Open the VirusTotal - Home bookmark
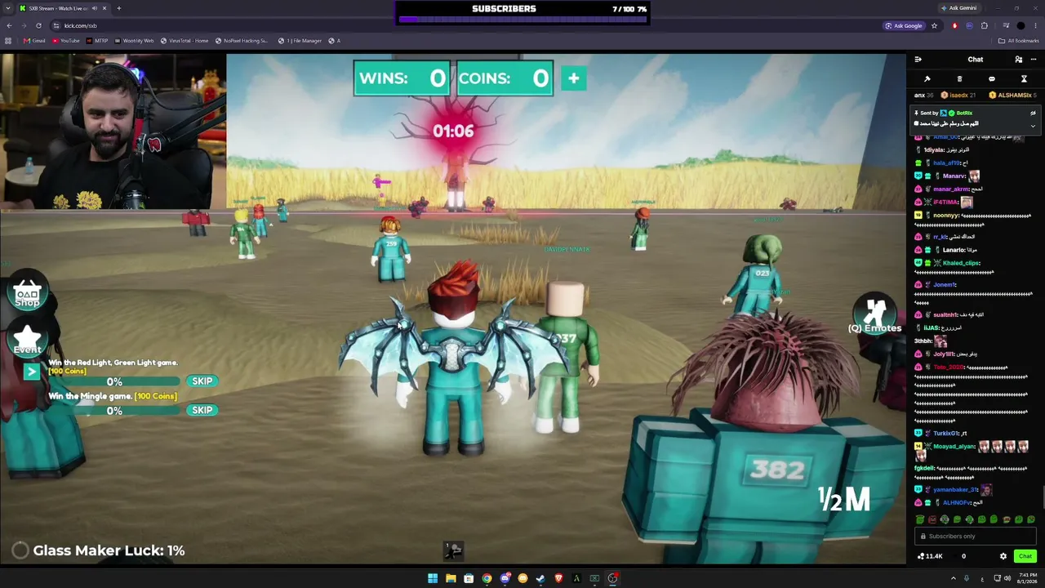 coord(185,41)
